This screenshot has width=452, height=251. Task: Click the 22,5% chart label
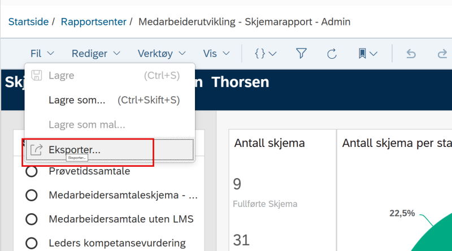click(402, 213)
